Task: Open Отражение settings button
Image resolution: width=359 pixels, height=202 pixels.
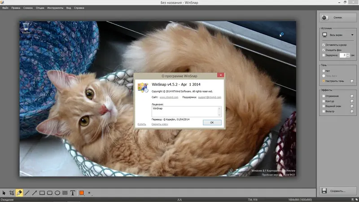Action: coord(352,96)
